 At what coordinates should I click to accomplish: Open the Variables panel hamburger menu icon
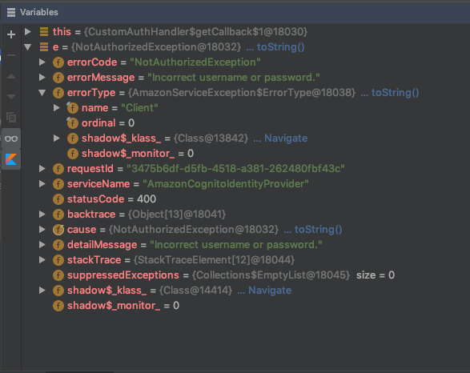[11, 12]
